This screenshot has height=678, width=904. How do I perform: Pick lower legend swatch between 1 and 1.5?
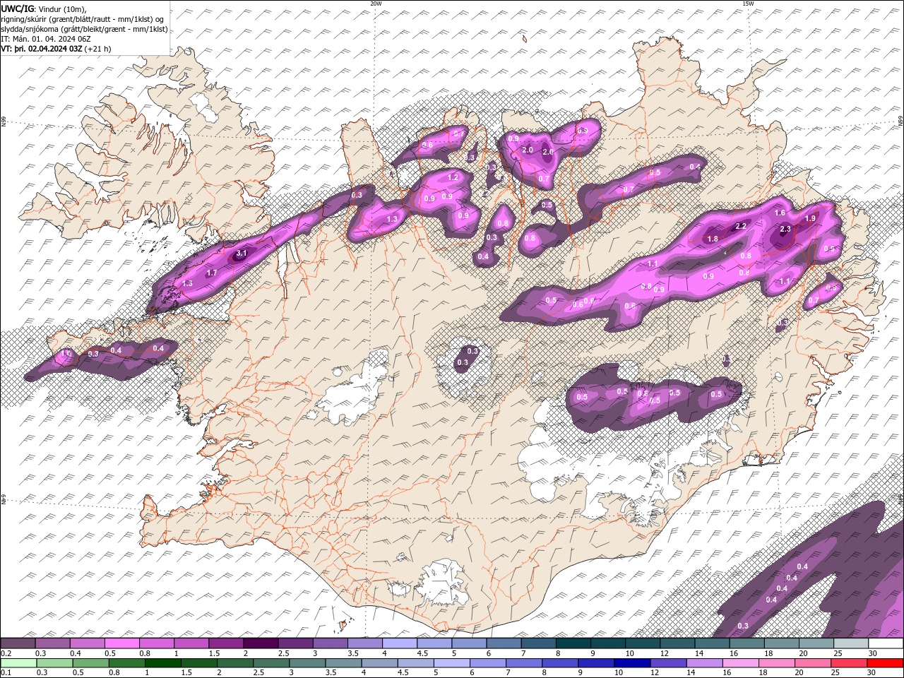click(162, 663)
